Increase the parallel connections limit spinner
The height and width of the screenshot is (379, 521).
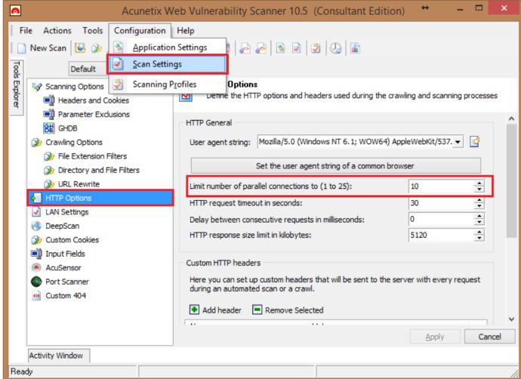(x=479, y=183)
